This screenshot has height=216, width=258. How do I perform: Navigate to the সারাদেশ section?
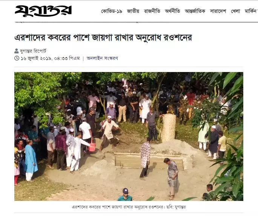pyautogui.click(x=218, y=11)
